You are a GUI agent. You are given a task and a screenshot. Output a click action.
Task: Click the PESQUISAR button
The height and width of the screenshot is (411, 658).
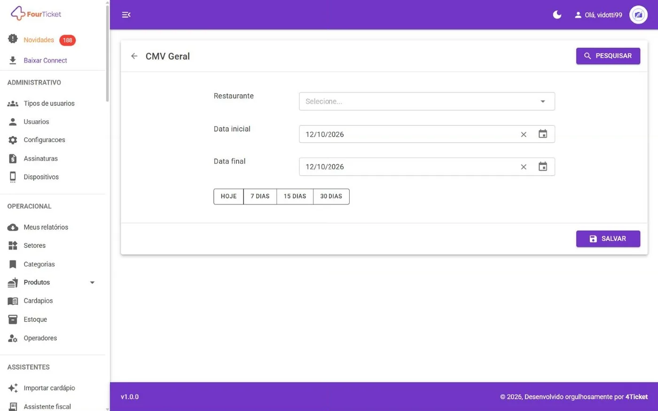tap(608, 56)
